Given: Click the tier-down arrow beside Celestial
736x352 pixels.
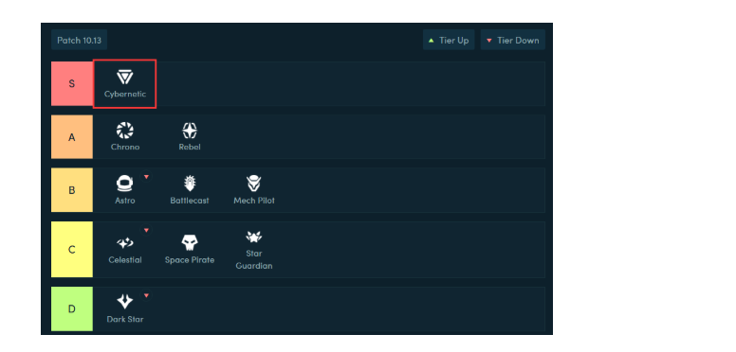Looking at the screenshot, I should [x=146, y=230].
